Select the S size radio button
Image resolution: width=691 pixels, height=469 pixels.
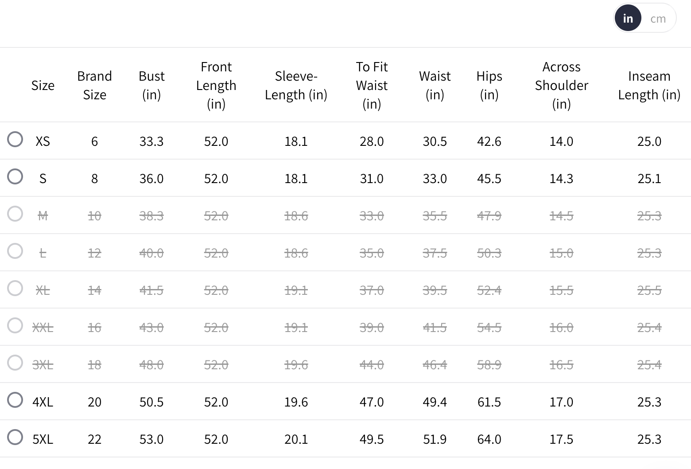[15, 176]
